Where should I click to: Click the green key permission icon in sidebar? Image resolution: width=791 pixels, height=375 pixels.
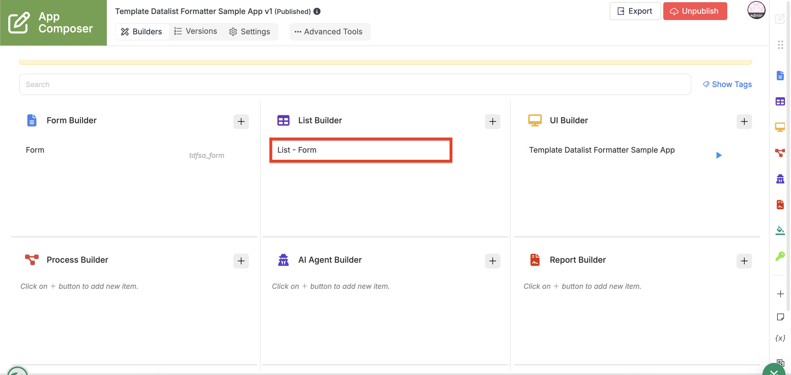[780, 256]
